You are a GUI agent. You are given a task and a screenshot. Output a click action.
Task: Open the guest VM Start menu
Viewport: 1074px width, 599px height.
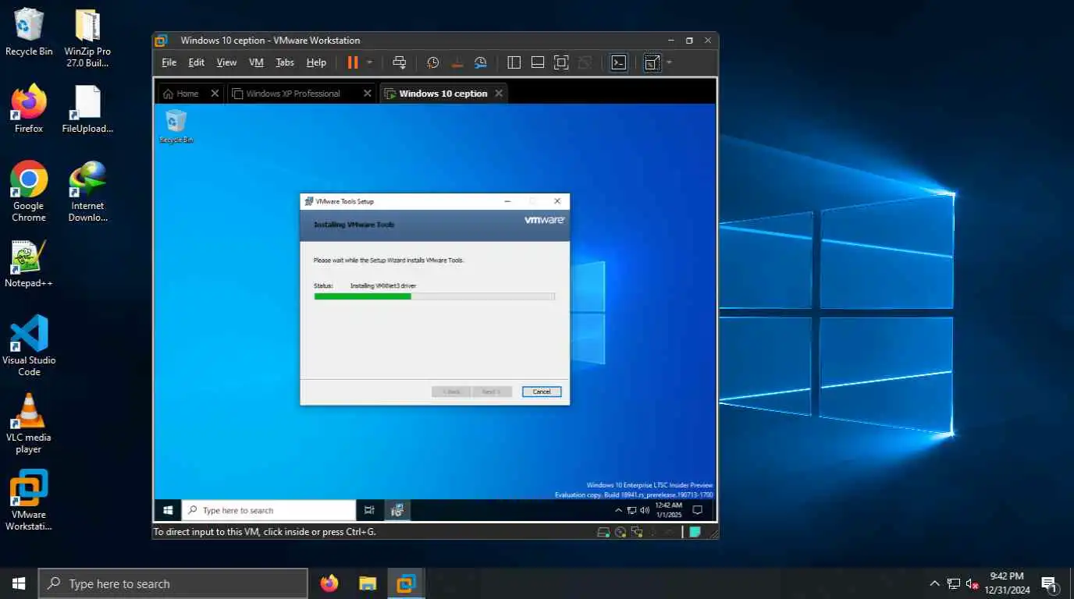coord(168,510)
